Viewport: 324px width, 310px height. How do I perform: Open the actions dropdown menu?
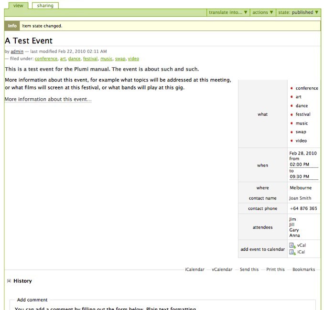pos(263,12)
